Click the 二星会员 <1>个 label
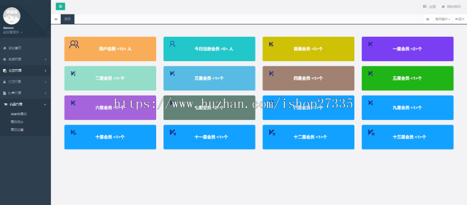The image size is (467, 205). (110, 78)
